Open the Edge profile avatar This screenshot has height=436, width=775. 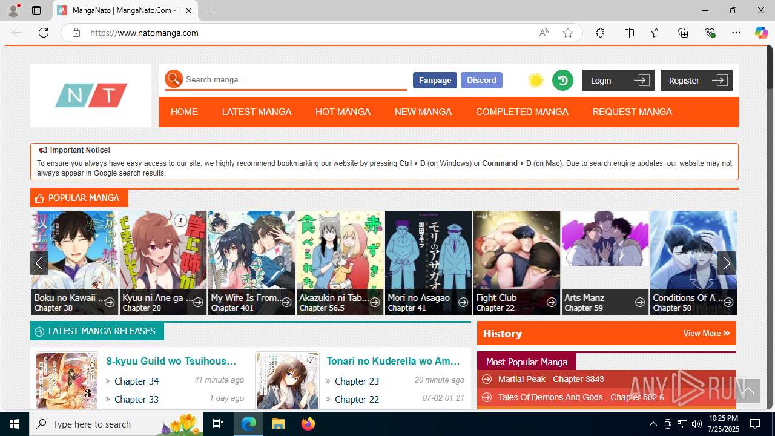[13, 10]
